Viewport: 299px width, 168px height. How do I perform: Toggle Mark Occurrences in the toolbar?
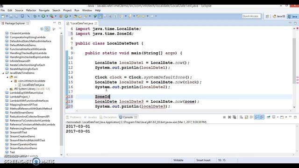pyautogui.click(x=100, y=16)
